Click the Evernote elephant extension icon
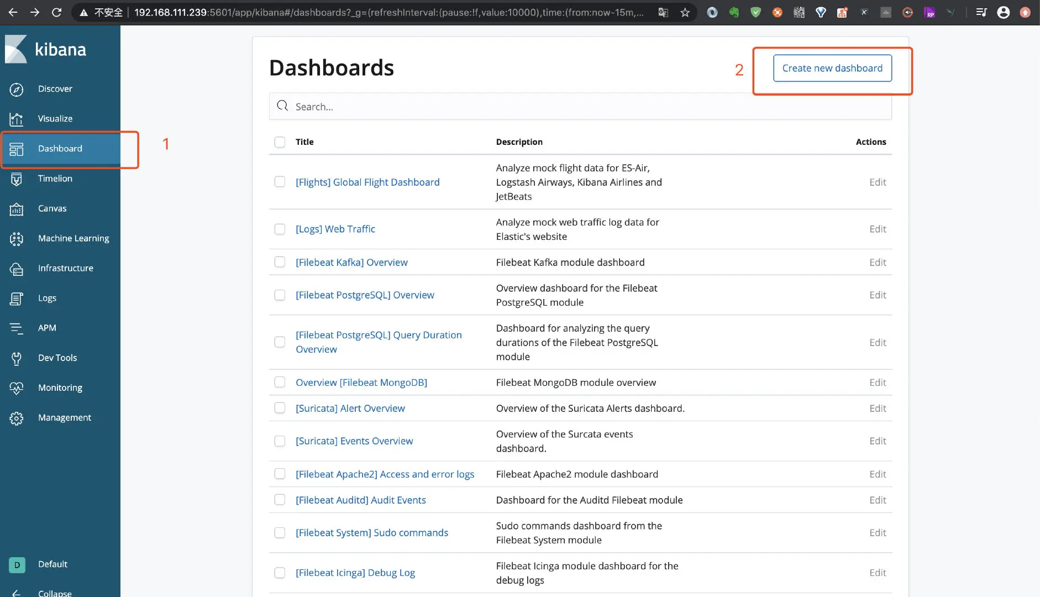 click(x=734, y=12)
